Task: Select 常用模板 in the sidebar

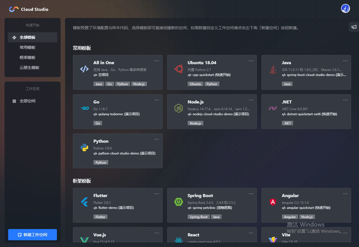Action: click(x=27, y=47)
